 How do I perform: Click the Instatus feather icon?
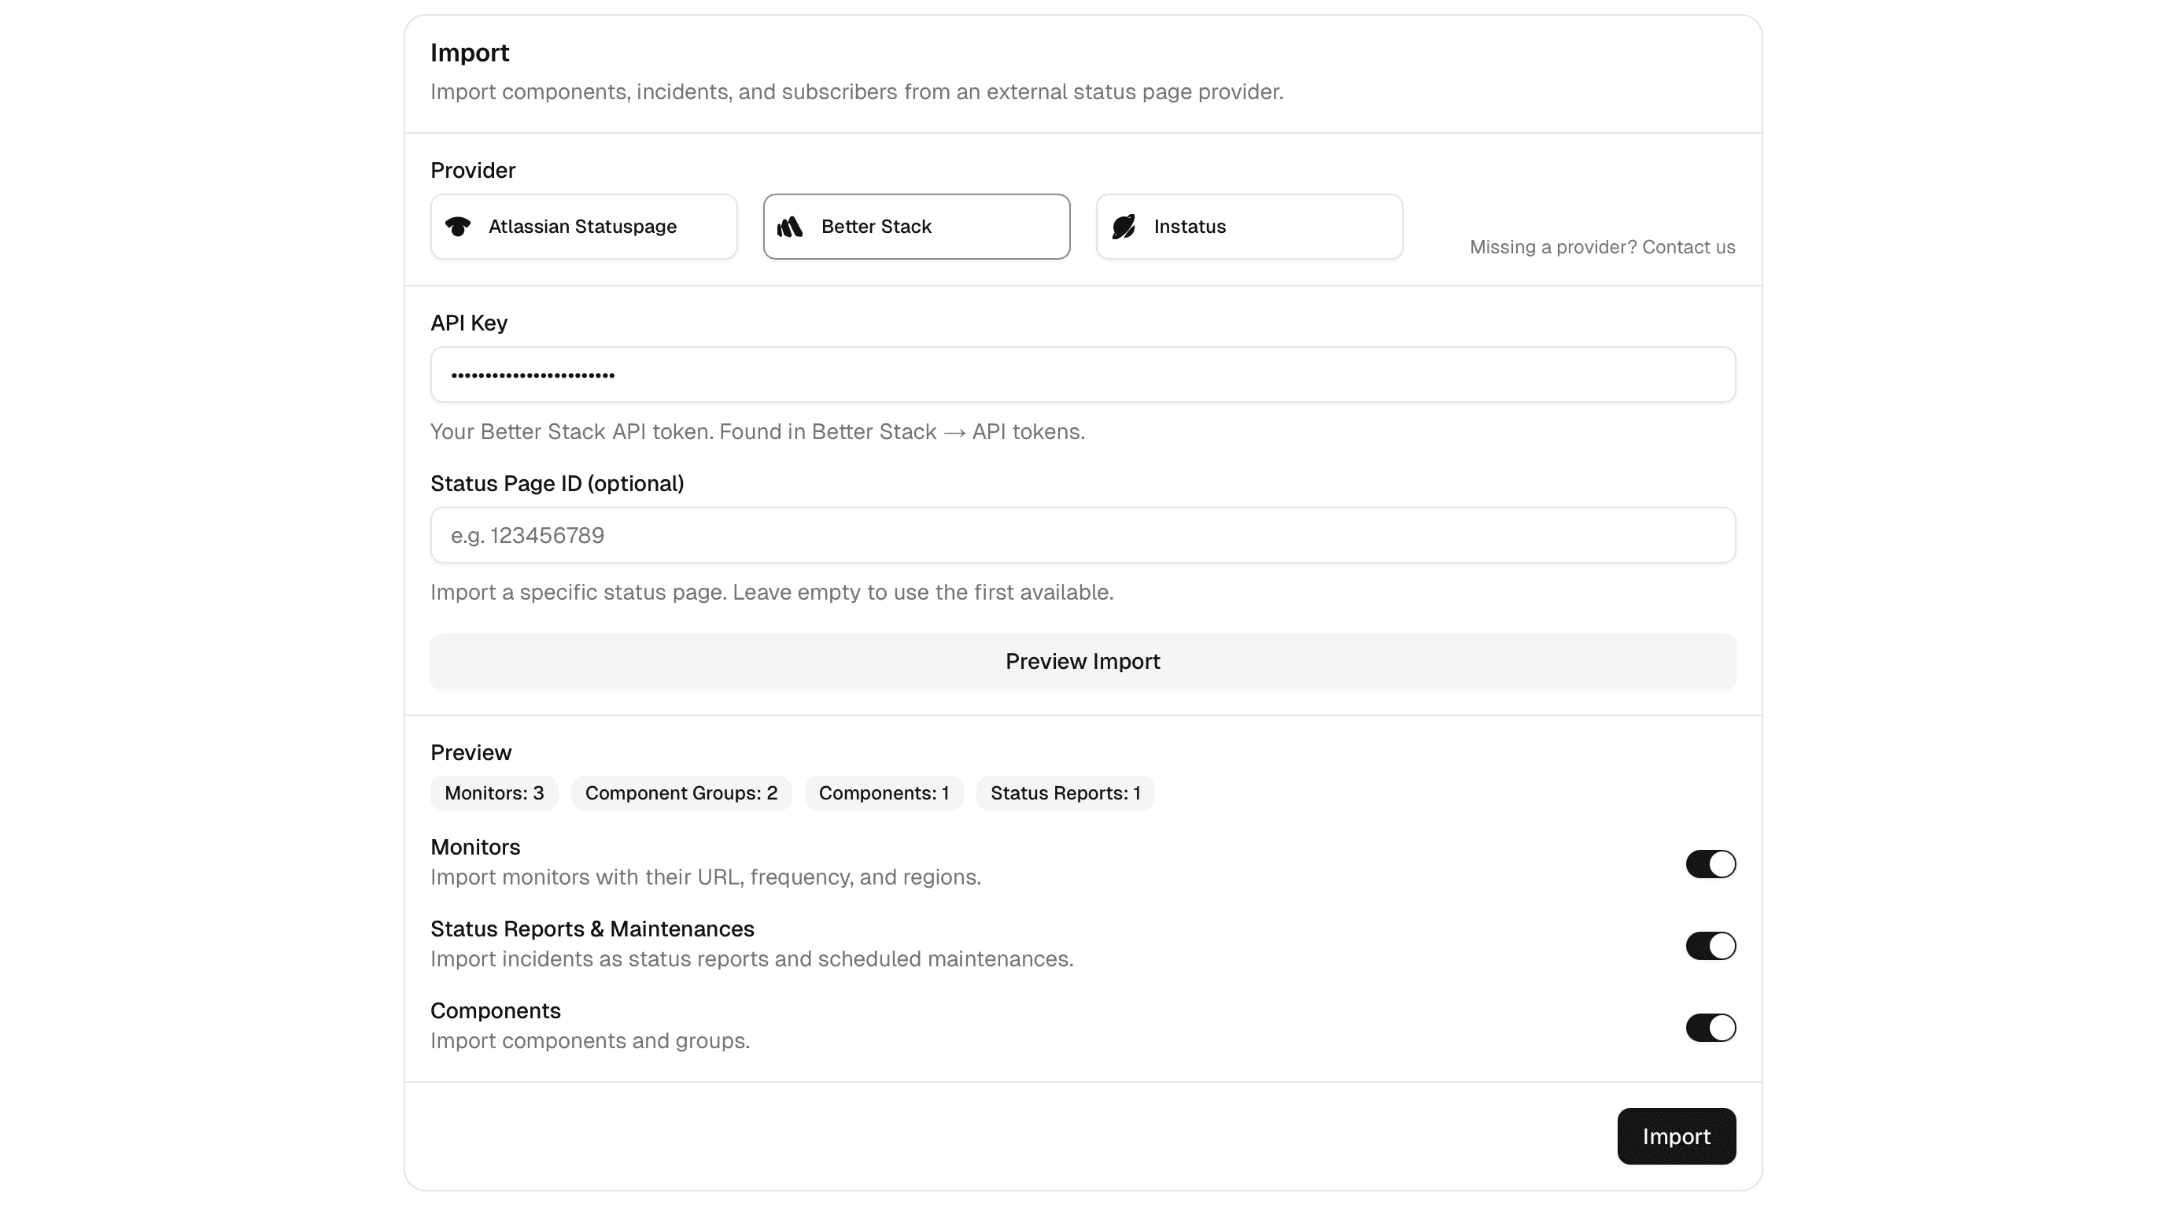[x=1124, y=226]
